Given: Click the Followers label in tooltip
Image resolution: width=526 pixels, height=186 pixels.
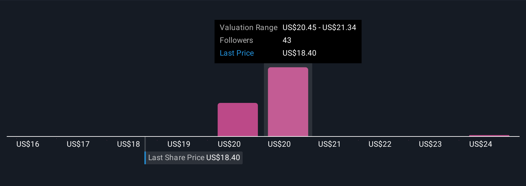Looking at the screenshot, I should (236, 40).
